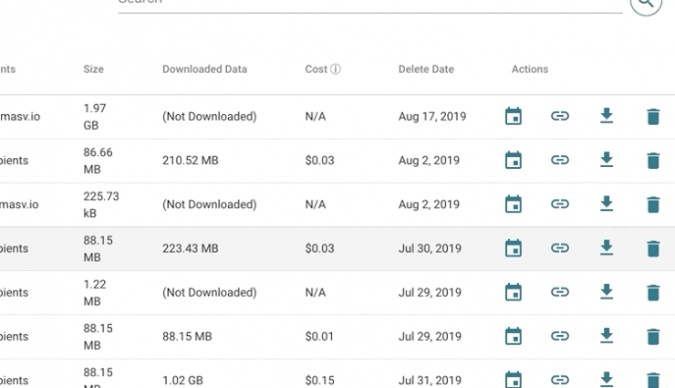This screenshot has height=388, width=675.
Task: Download the 1.97 GB package
Action: (607, 116)
